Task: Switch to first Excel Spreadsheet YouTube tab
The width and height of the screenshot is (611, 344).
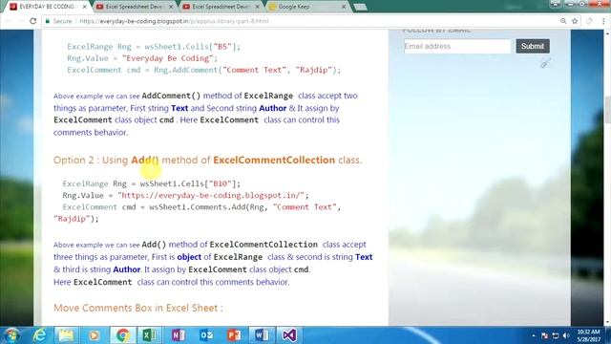Action: pos(134,7)
